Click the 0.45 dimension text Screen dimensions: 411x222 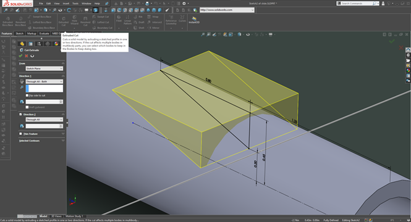[264, 157]
